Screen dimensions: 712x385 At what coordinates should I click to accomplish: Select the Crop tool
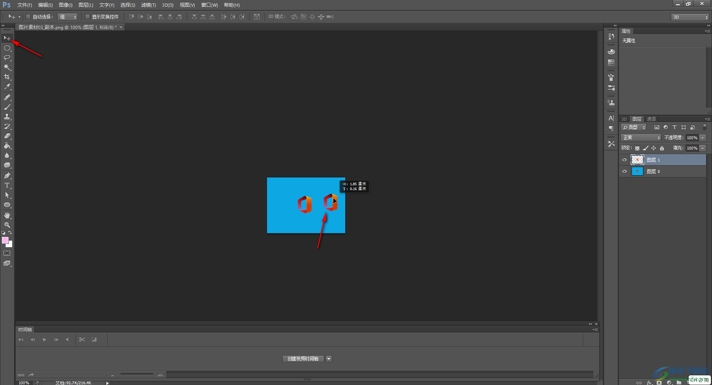(7, 77)
